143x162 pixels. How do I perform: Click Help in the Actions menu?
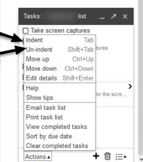click(60, 88)
